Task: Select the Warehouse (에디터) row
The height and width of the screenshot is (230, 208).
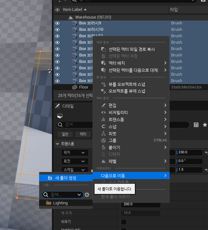Action: tap(131, 17)
